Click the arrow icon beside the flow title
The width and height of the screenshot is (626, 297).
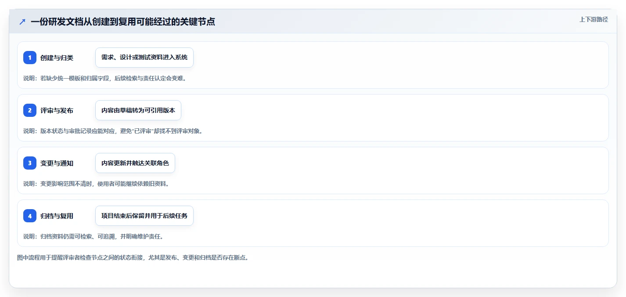(x=22, y=22)
